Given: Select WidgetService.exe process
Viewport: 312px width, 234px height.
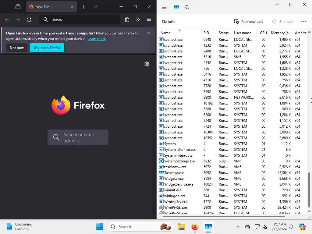Looking at the screenshot, I should click(233, 184).
